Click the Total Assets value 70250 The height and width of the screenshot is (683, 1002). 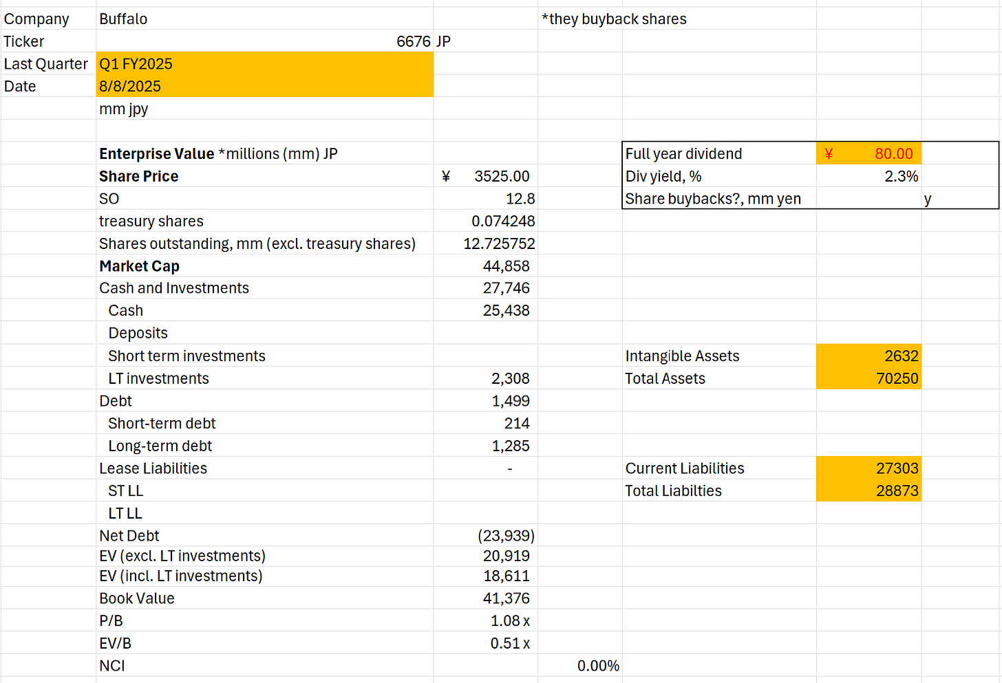[897, 378]
